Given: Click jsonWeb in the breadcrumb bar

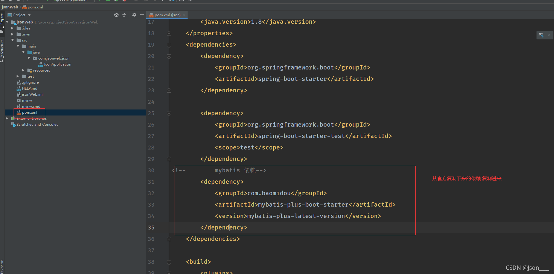Looking at the screenshot, I should click(10, 7).
